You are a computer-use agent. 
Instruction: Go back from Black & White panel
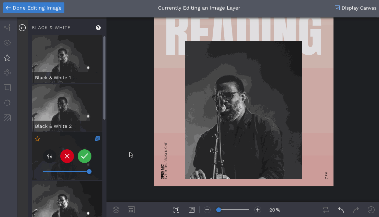(x=22, y=28)
